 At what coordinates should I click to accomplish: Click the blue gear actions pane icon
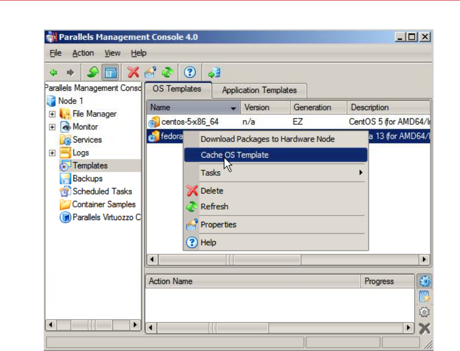pyautogui.click(x=425, y=281)
